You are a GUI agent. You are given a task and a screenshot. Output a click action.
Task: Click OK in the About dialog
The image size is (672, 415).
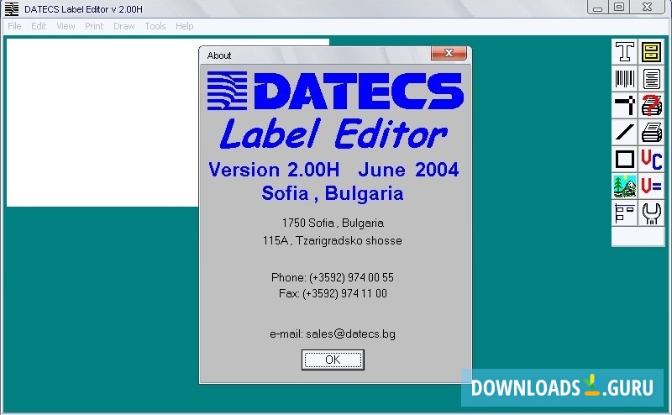(333, 360)
